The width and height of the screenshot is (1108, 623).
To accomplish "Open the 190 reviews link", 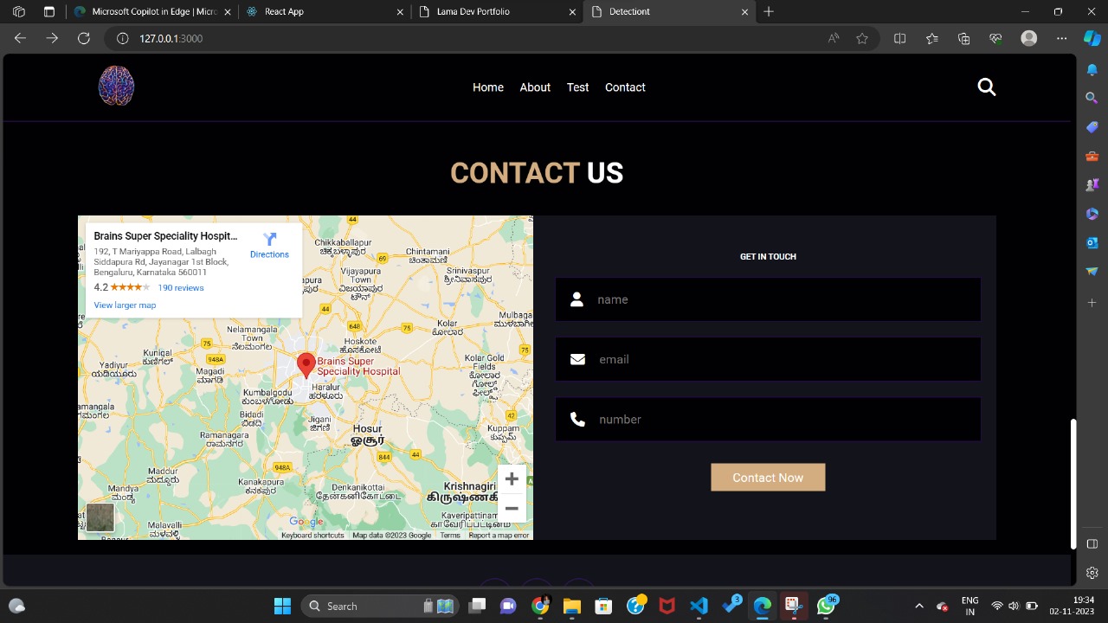I will [x=181, y=287].
